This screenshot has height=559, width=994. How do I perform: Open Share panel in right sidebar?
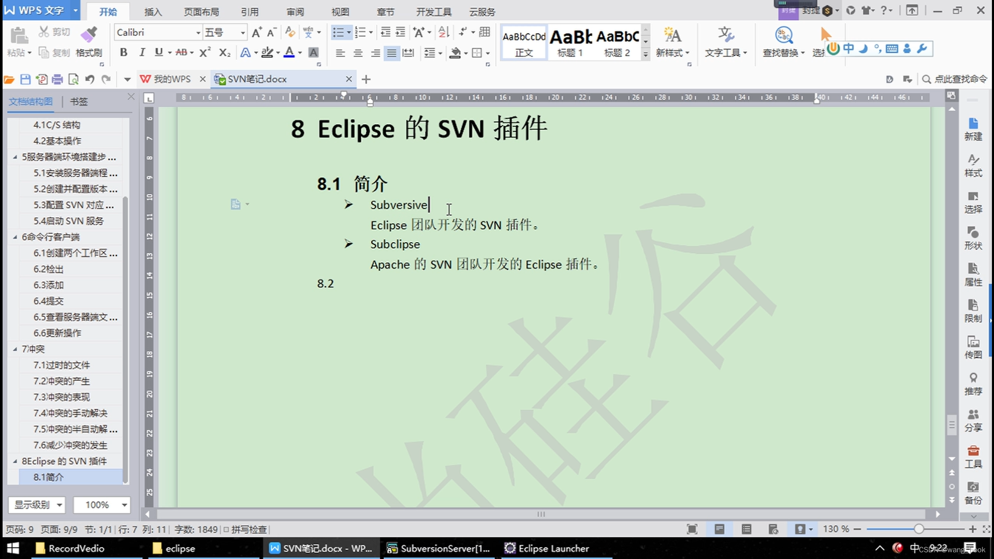click(x=973, y=420)
